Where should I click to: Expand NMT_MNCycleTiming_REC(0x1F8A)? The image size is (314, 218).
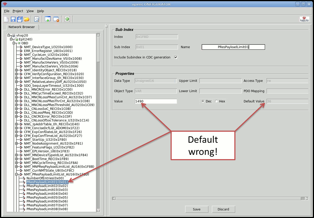click(16, 163)
